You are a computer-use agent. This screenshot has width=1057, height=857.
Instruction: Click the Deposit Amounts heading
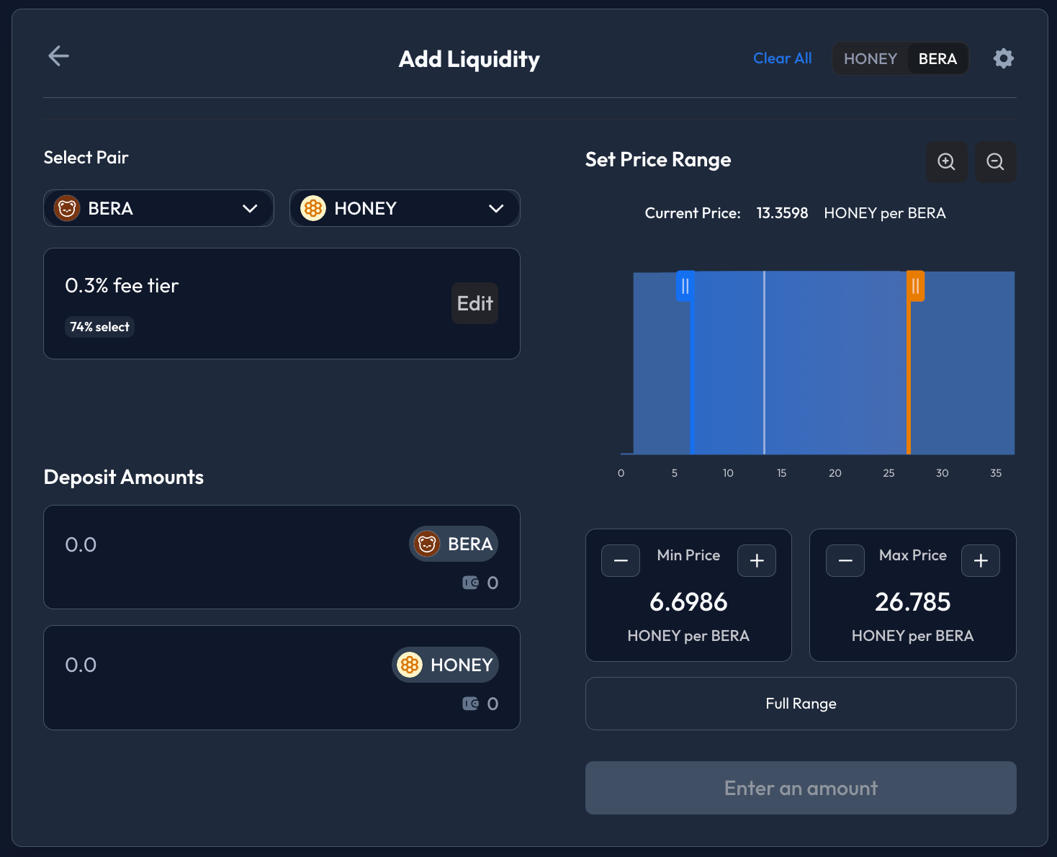124,477
